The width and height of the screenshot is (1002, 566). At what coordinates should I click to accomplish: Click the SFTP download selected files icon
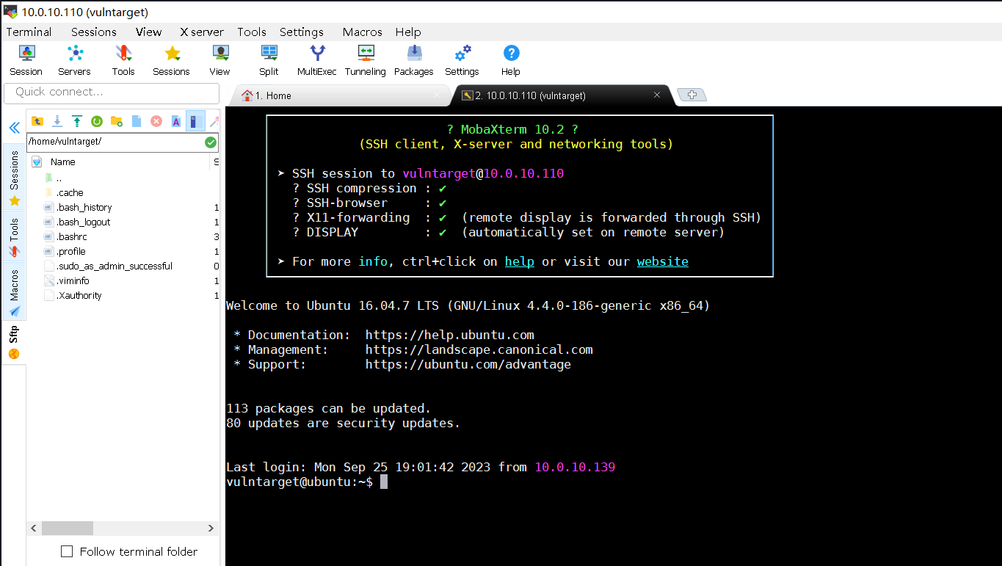[x=57, y=121]
